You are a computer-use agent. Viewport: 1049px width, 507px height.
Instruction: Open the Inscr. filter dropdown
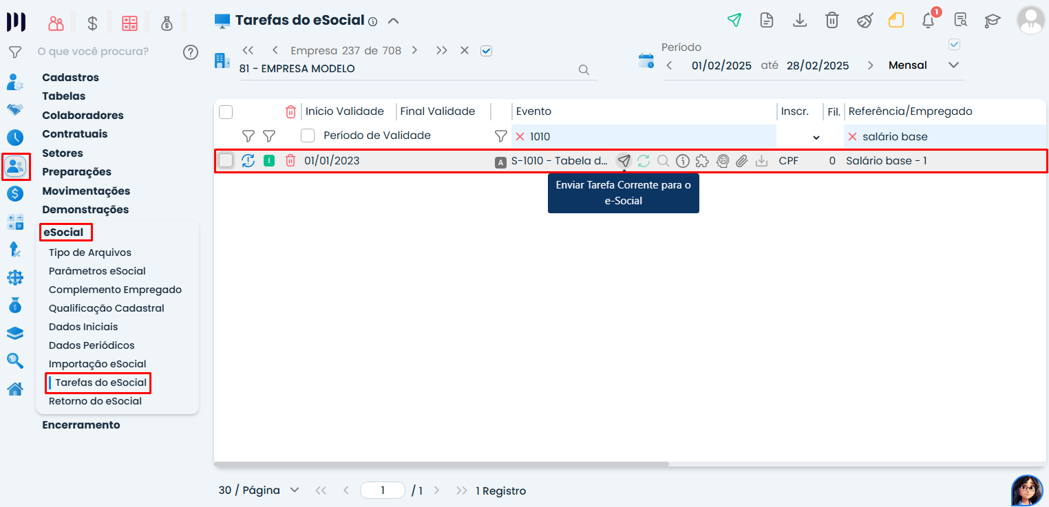816,137
